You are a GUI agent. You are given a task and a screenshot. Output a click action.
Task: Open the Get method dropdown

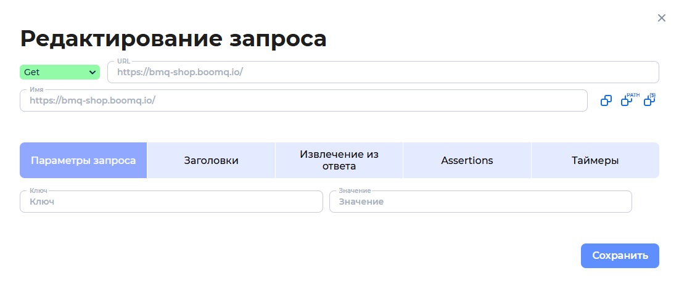tap(59, 72)
